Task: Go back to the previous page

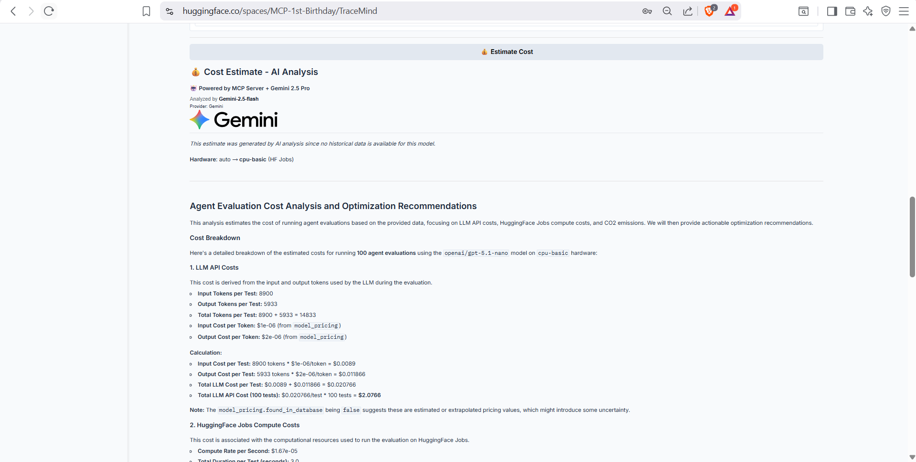Action: pyautogui.click(x=13, y=11)
